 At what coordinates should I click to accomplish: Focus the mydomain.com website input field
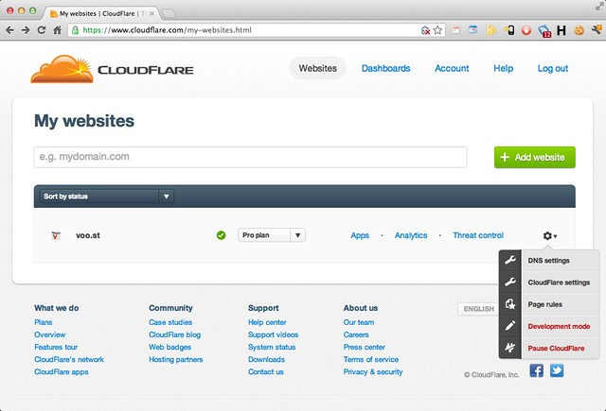click(250, 157)
